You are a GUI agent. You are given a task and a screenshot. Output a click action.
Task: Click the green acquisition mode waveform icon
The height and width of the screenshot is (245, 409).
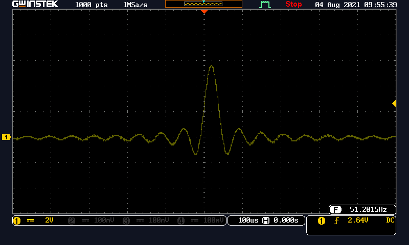click(x=264, y=5)
